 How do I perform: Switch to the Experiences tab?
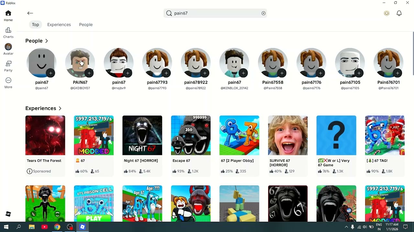pyautogui.click(x=59, y=24)
